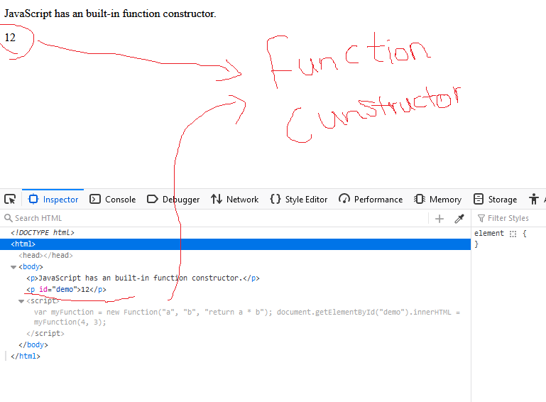Collapse the script element node

pyautogui.click(x=21, y=301)
